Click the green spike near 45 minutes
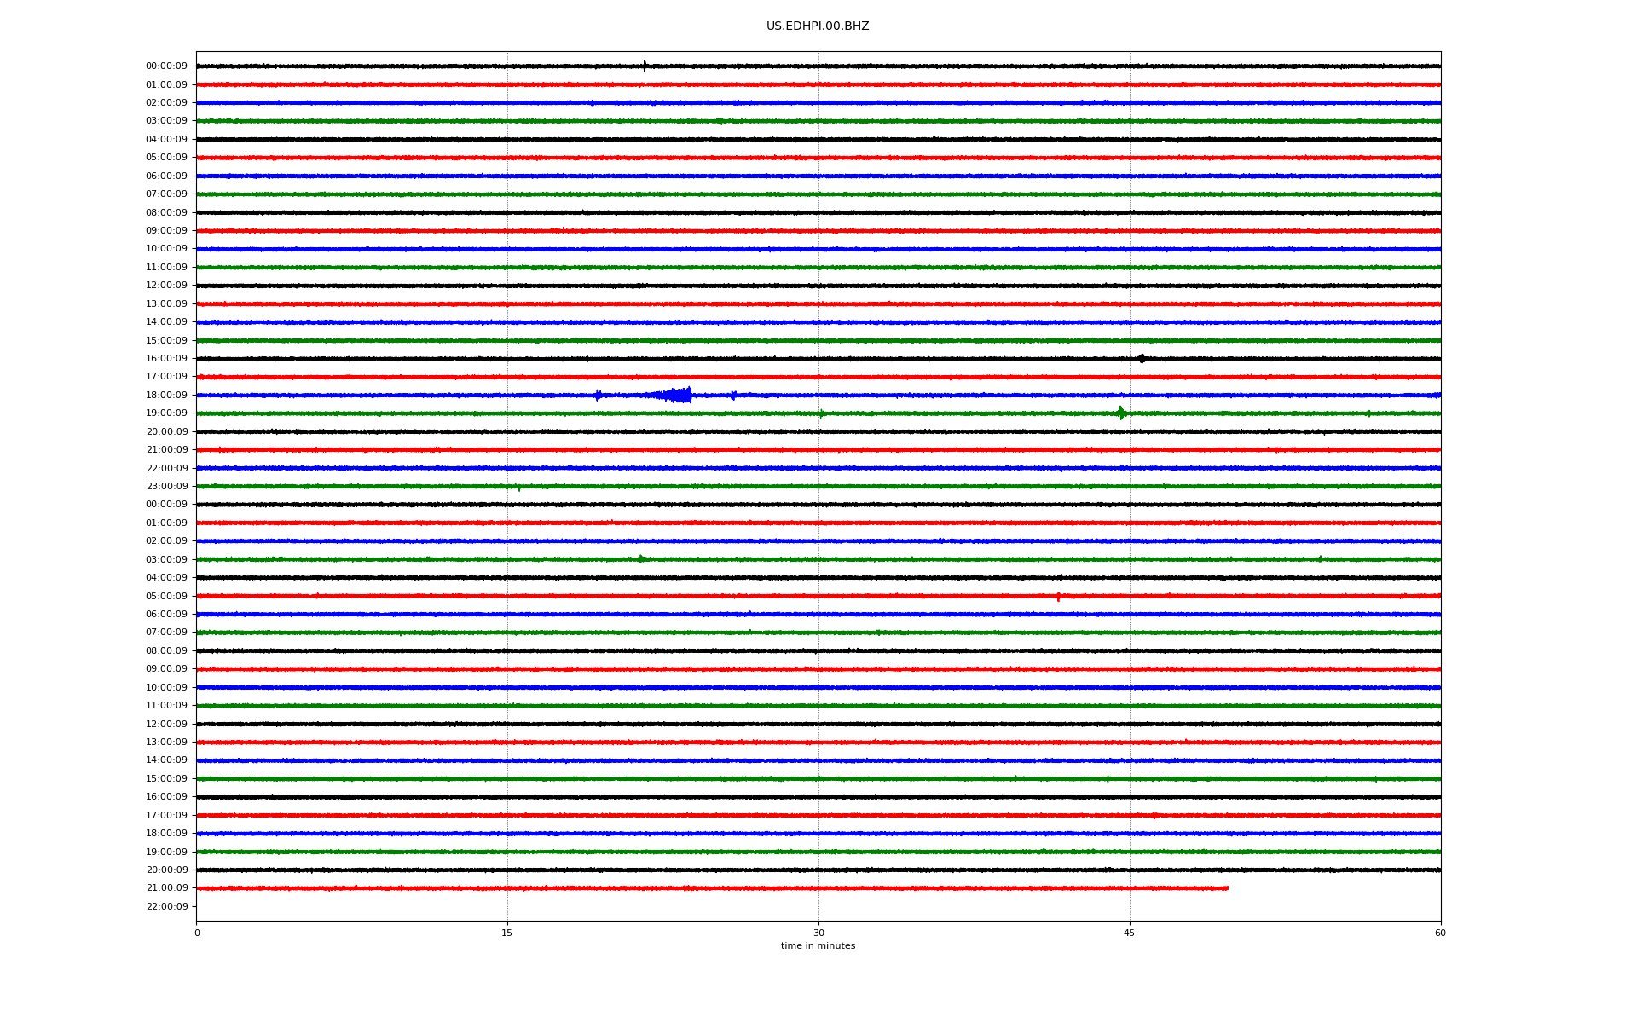The height and width of the screenshot is (1023, 1637). pyautogui.click(x=1120, y=413)
